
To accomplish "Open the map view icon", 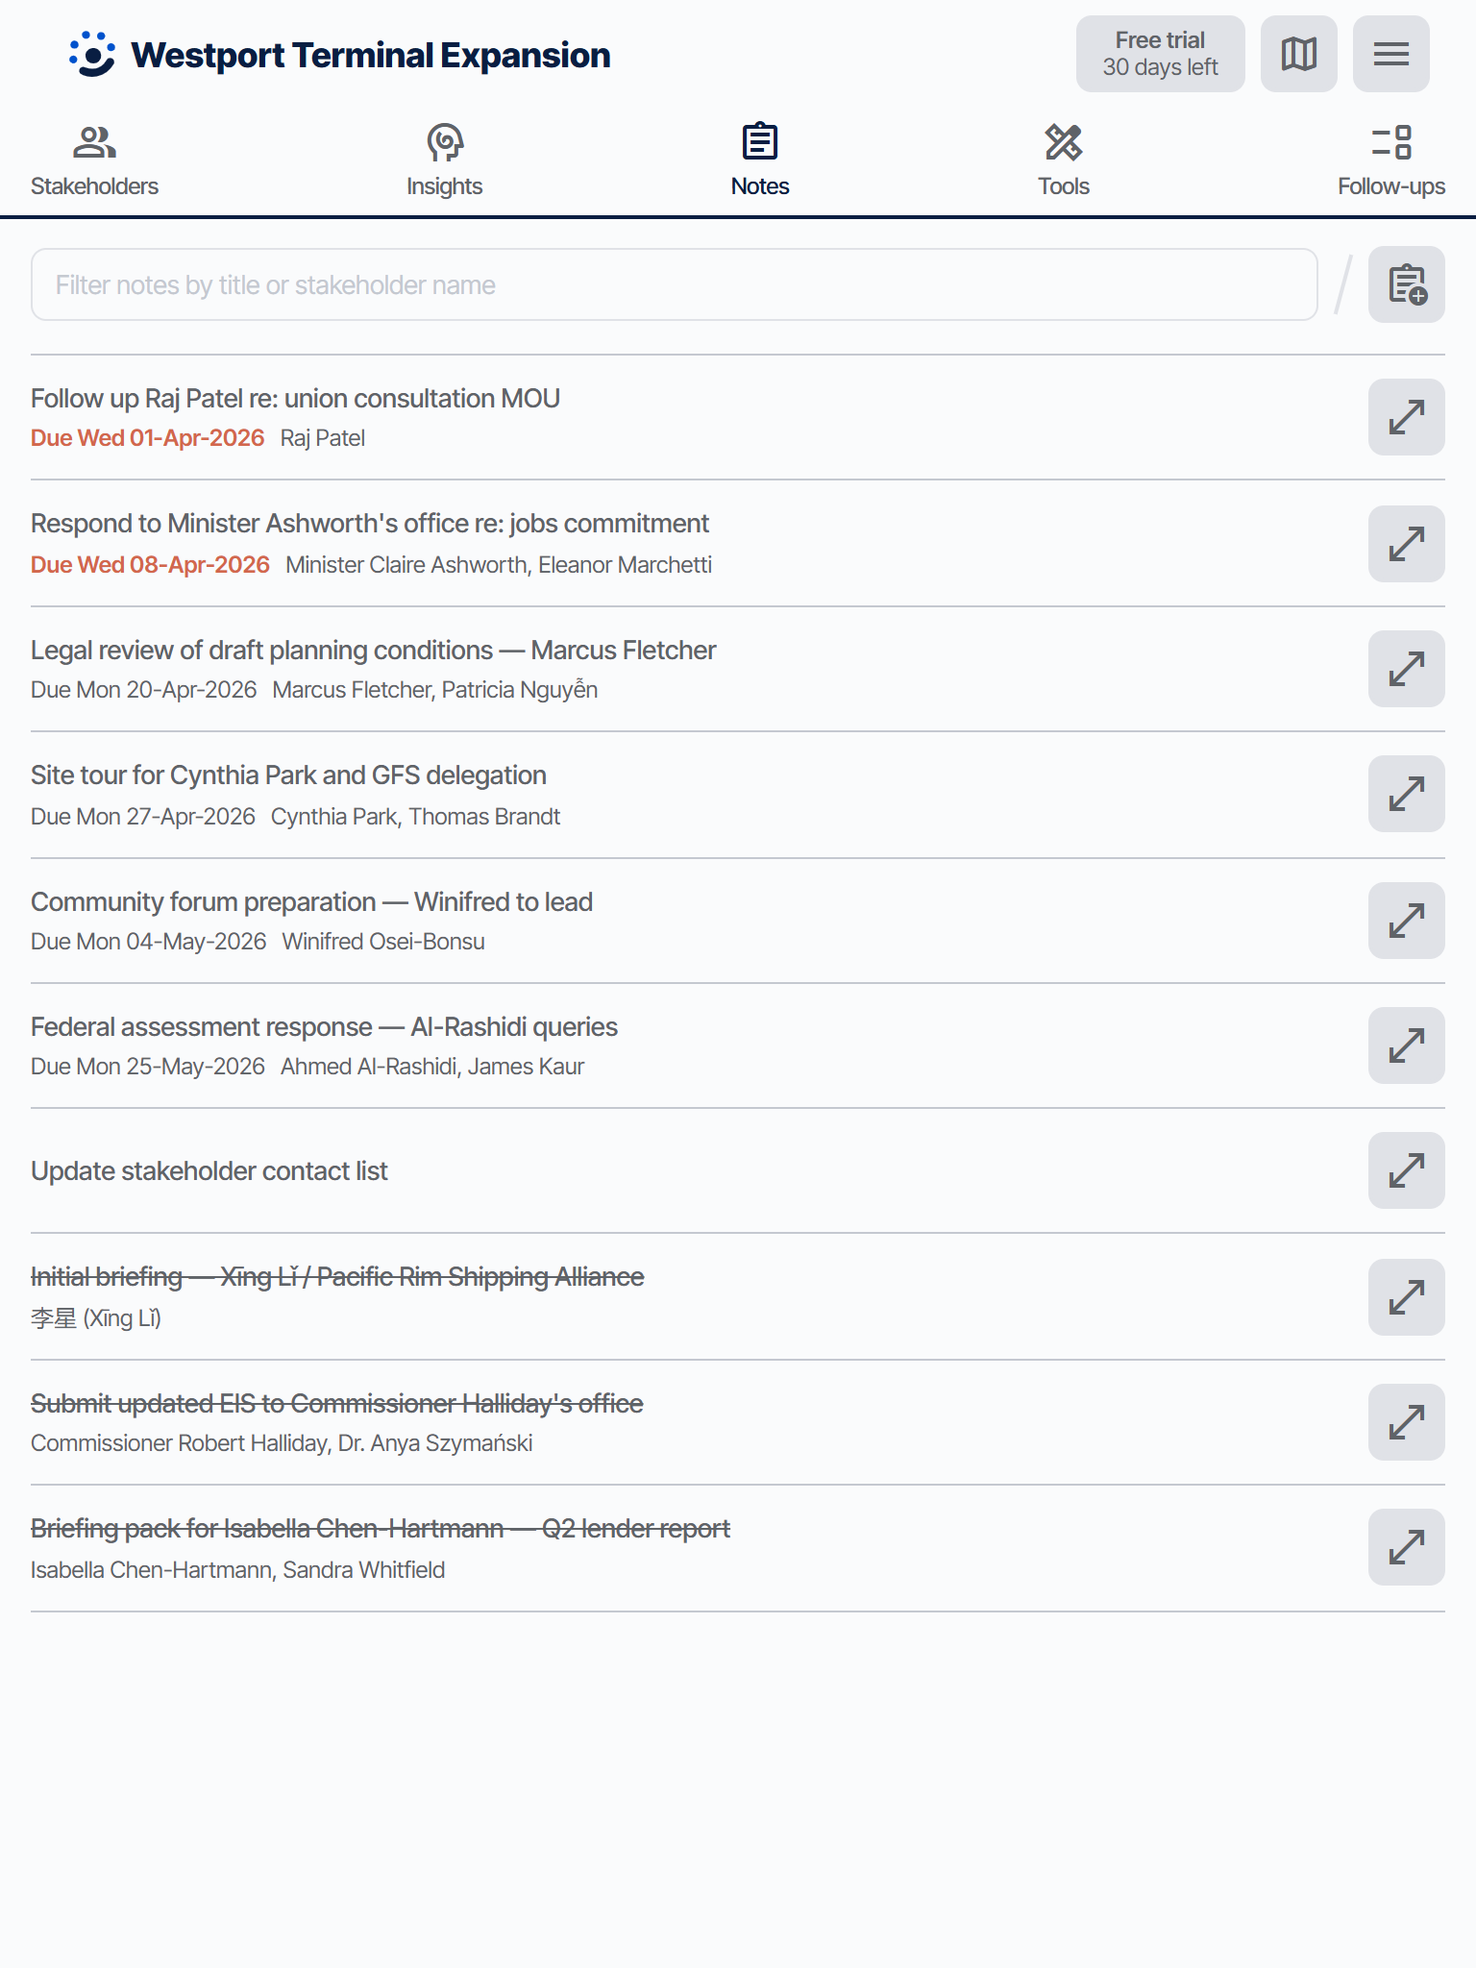I will pos(1297,54).
